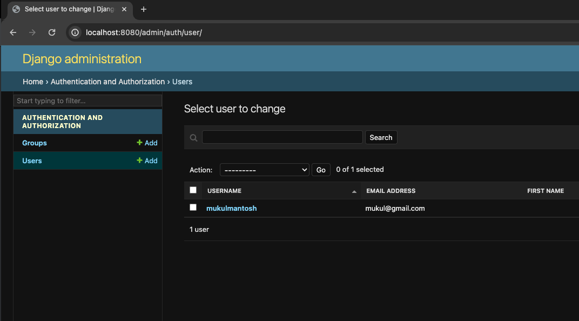The width and height of the screenshot is (579, 321).
Task: Select the Groups sidebar item
Action: pos(35,143)
